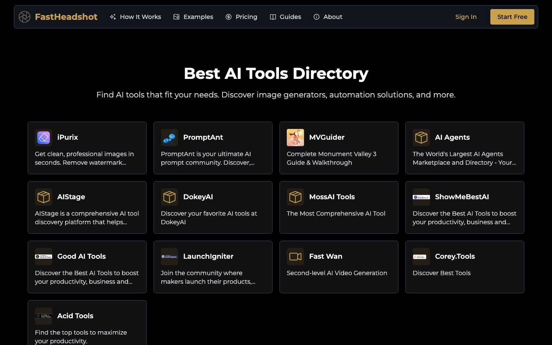
Task: Click 'The World's Largest AI Agents' description
Action: coord(464,158)
